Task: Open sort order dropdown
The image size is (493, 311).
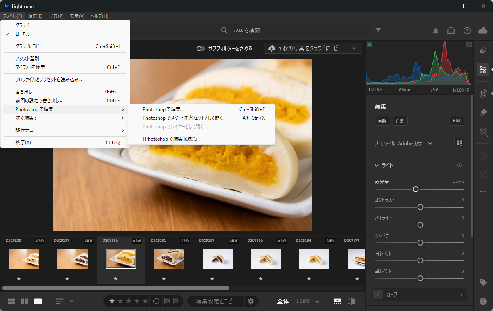Action: [x=65, y=301]
